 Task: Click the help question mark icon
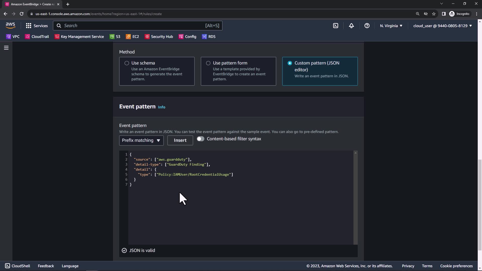367,26
